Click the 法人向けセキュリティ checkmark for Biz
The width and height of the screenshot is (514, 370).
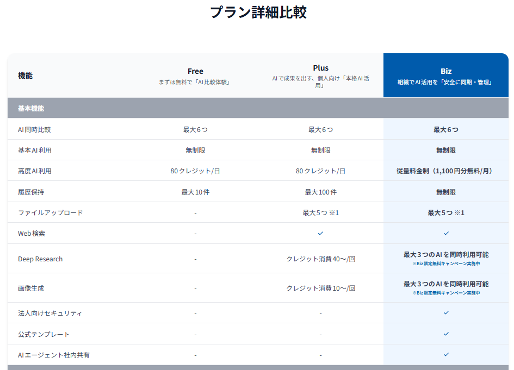tap(446, 313)
